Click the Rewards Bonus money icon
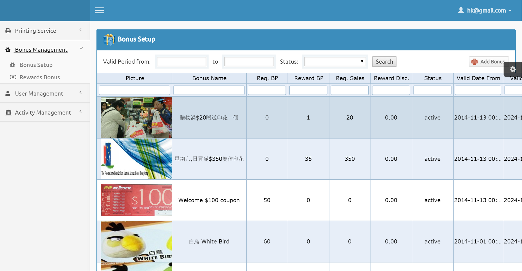 tap(13, 77)
